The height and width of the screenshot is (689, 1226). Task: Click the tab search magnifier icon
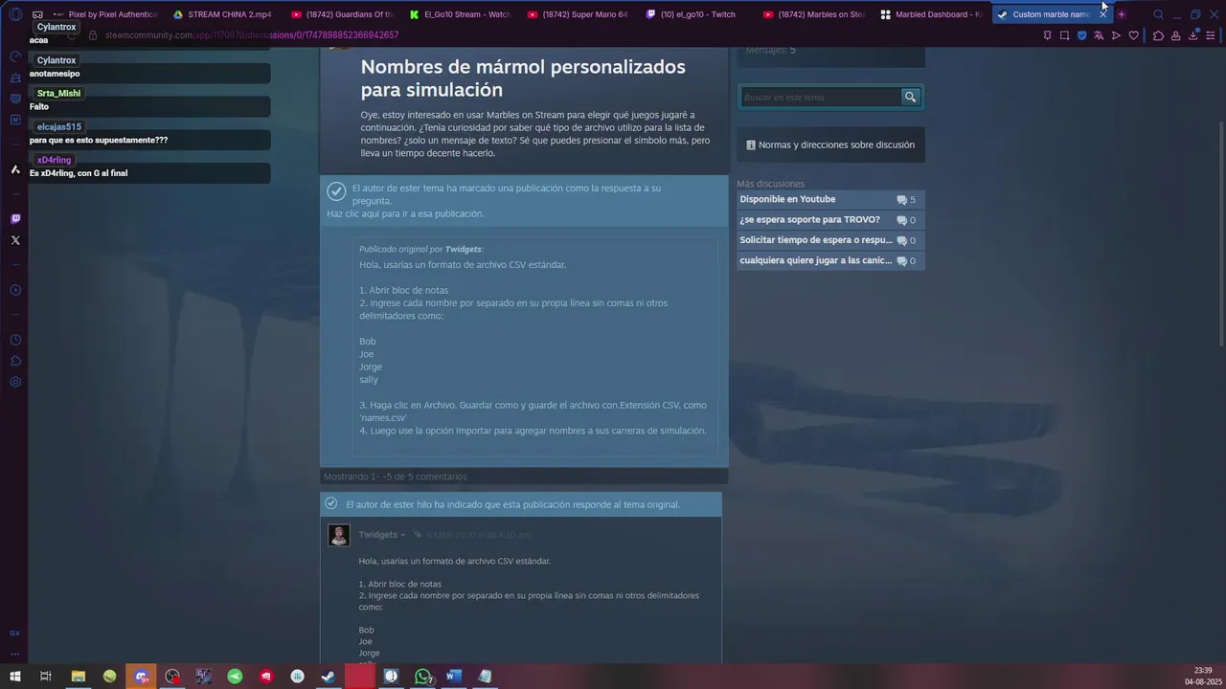pos(1158,14)
